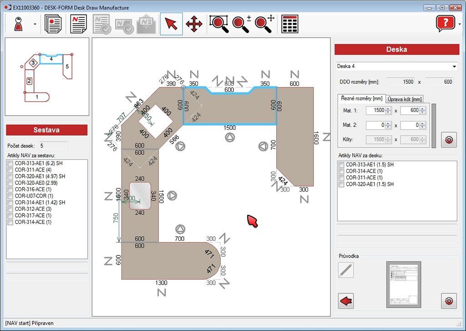The height and width of the screenshot is (331, 466).
Task: Open the table grid view icon
Action: [x=290, y=24]
